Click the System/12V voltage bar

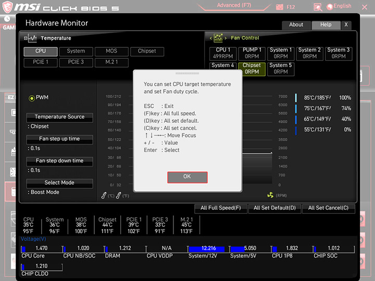pyautogui.click(x=208, y=249)
